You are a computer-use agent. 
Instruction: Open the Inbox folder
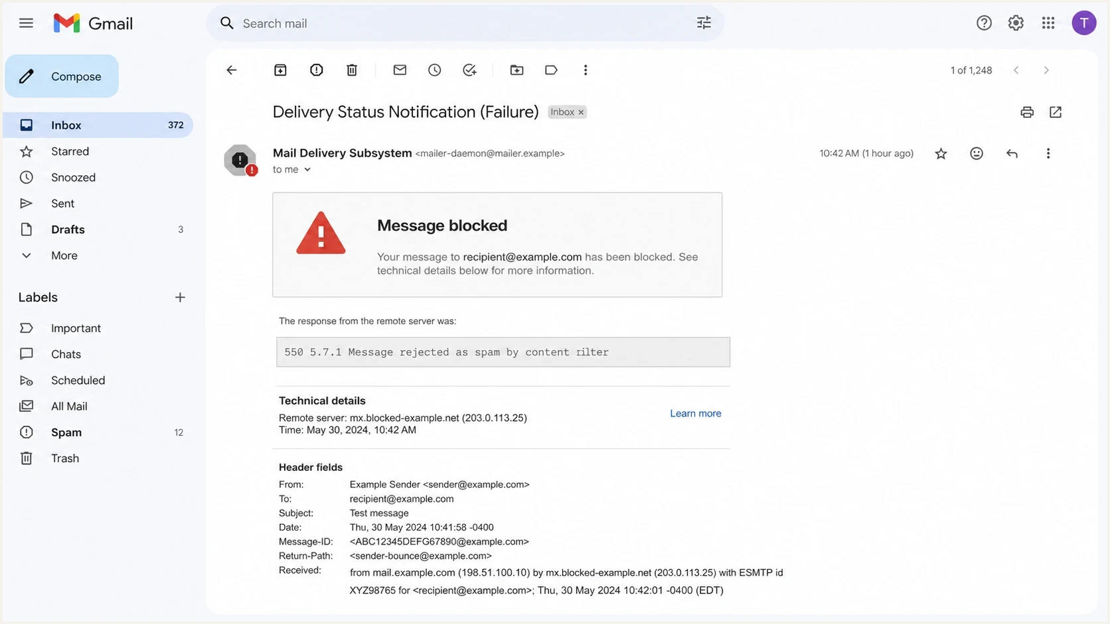point(98,125)
